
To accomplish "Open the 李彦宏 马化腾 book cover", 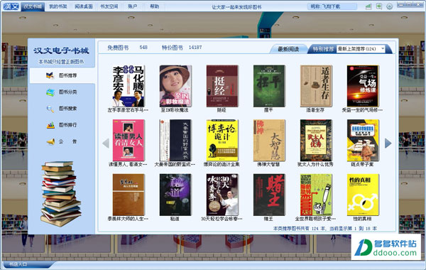I will (129, 86).
